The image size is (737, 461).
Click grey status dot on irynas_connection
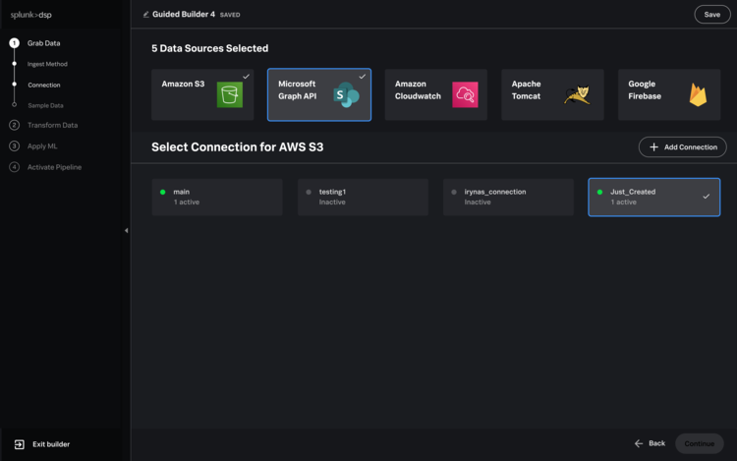click(454, 192)
